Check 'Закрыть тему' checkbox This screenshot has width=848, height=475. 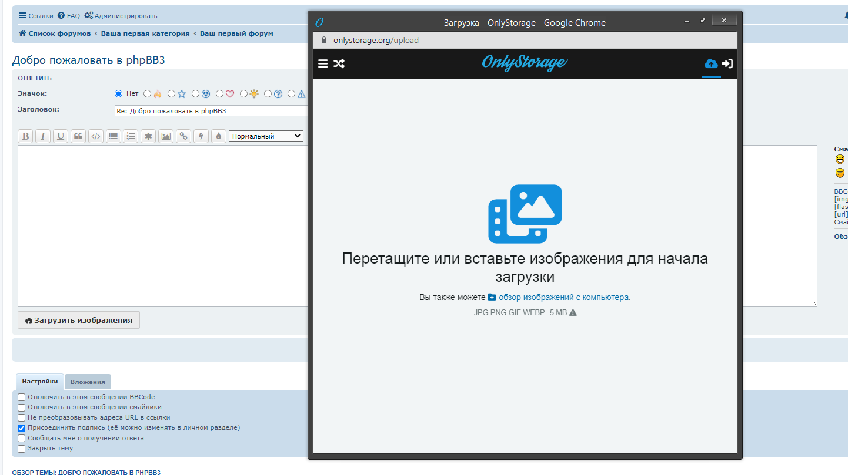coord(22,449)
